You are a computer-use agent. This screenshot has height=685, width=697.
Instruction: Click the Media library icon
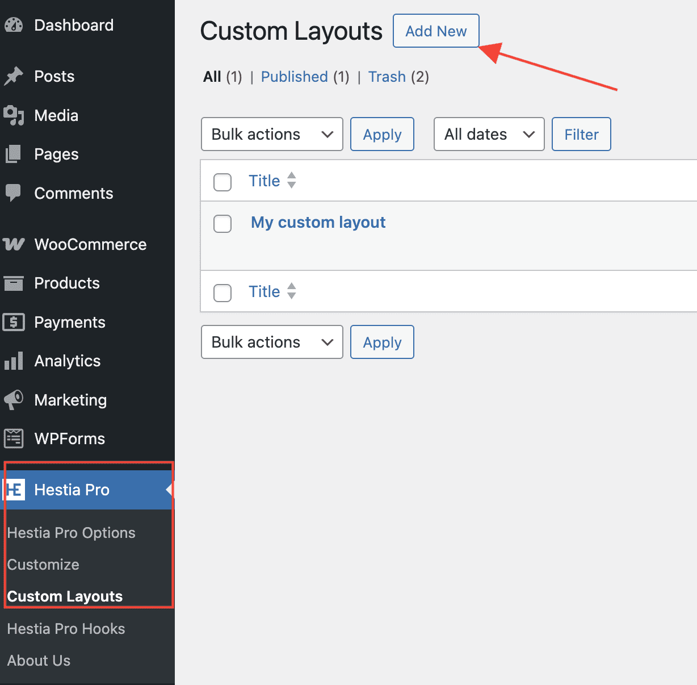coord(14,115)
